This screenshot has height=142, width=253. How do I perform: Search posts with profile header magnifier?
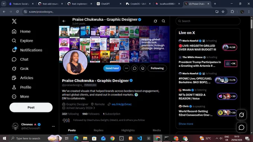[x=163, y=21]
